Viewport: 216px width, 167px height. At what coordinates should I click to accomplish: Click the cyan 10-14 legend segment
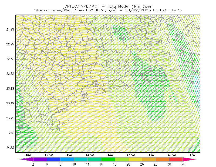click(81, 159)
